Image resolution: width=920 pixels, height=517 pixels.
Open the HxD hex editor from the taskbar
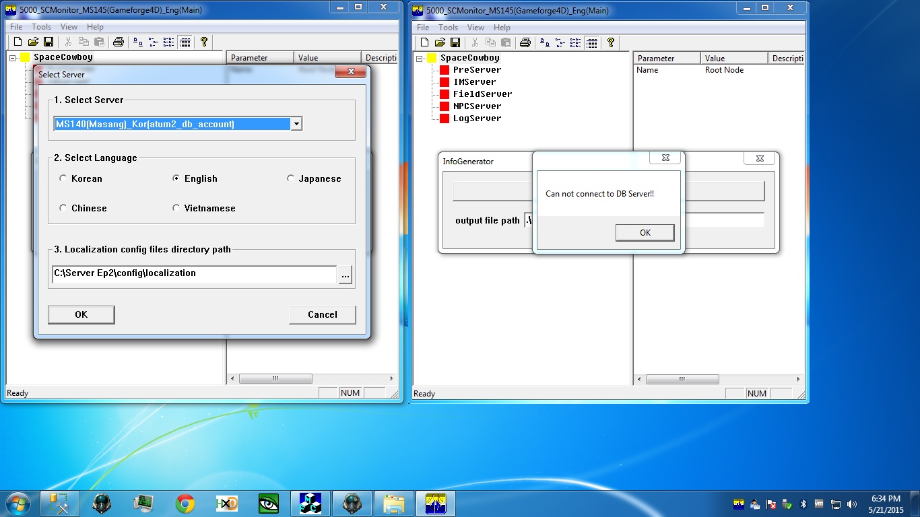pos(227,504)
